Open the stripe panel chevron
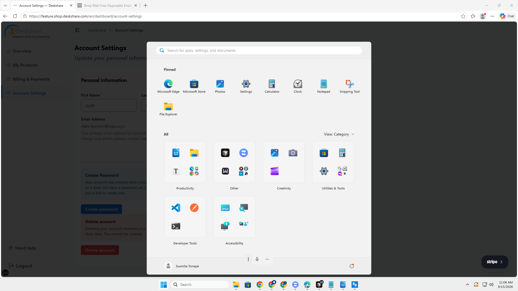 click(x=501, y=262)
